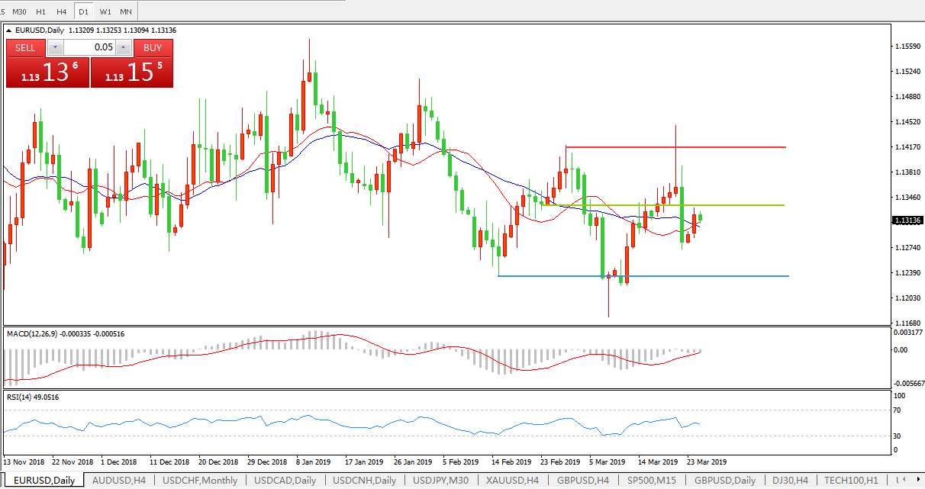Decrease lot volume with down arrow
Viewport: 925px width, 489px height.
point(54,47)
